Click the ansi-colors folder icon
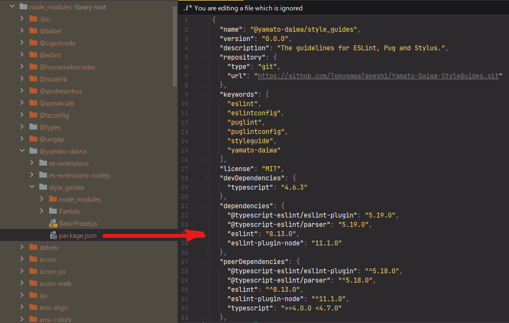The image size is (509, 323). pos(33,319)
